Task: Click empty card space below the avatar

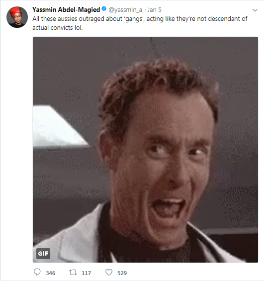Action: 17,143
